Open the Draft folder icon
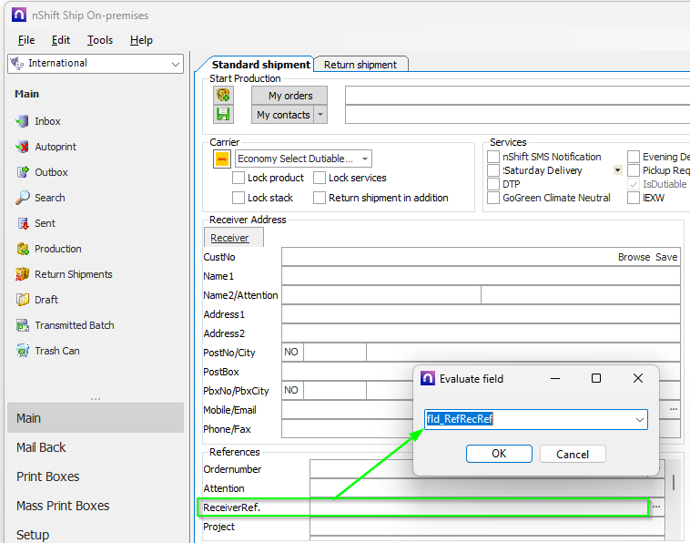This screenshot has height=543, width=690. point(22,300)
